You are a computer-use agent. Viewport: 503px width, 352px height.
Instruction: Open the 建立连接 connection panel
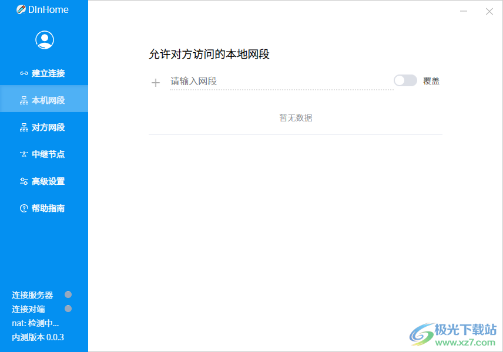(x=44, y=73)
